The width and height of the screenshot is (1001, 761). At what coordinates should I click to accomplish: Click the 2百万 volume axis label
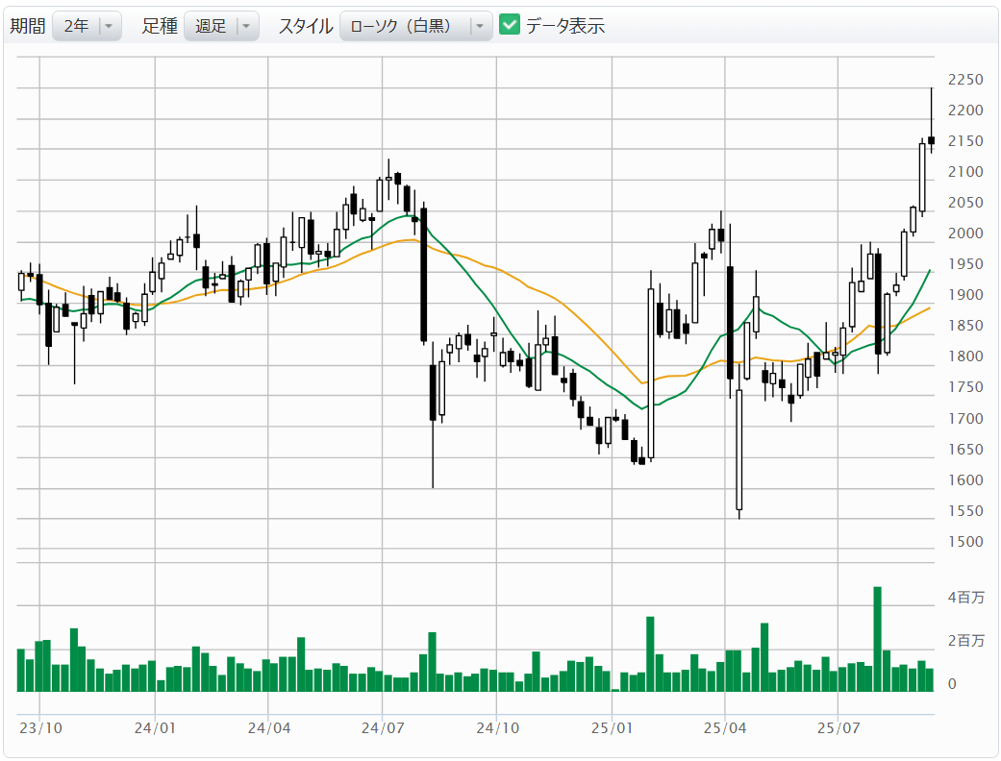[x=965, y=641]
